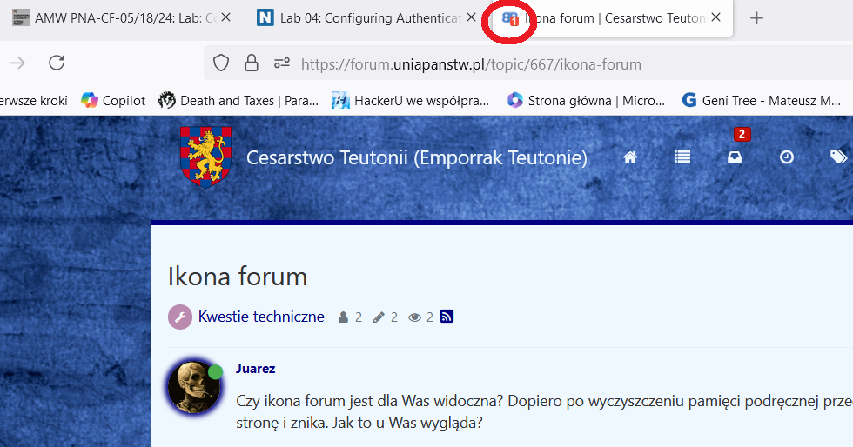Open HackerU we współpra... bookmark

411,101
